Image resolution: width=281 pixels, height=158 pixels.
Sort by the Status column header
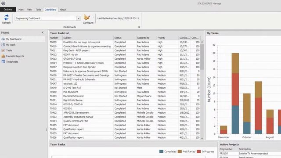pos(125,38)
